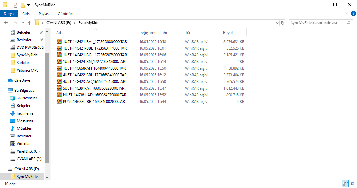The height and width of the screenshot is (188, 357).
Task: Open the blue Help icon
Action: tap(353, 13)
